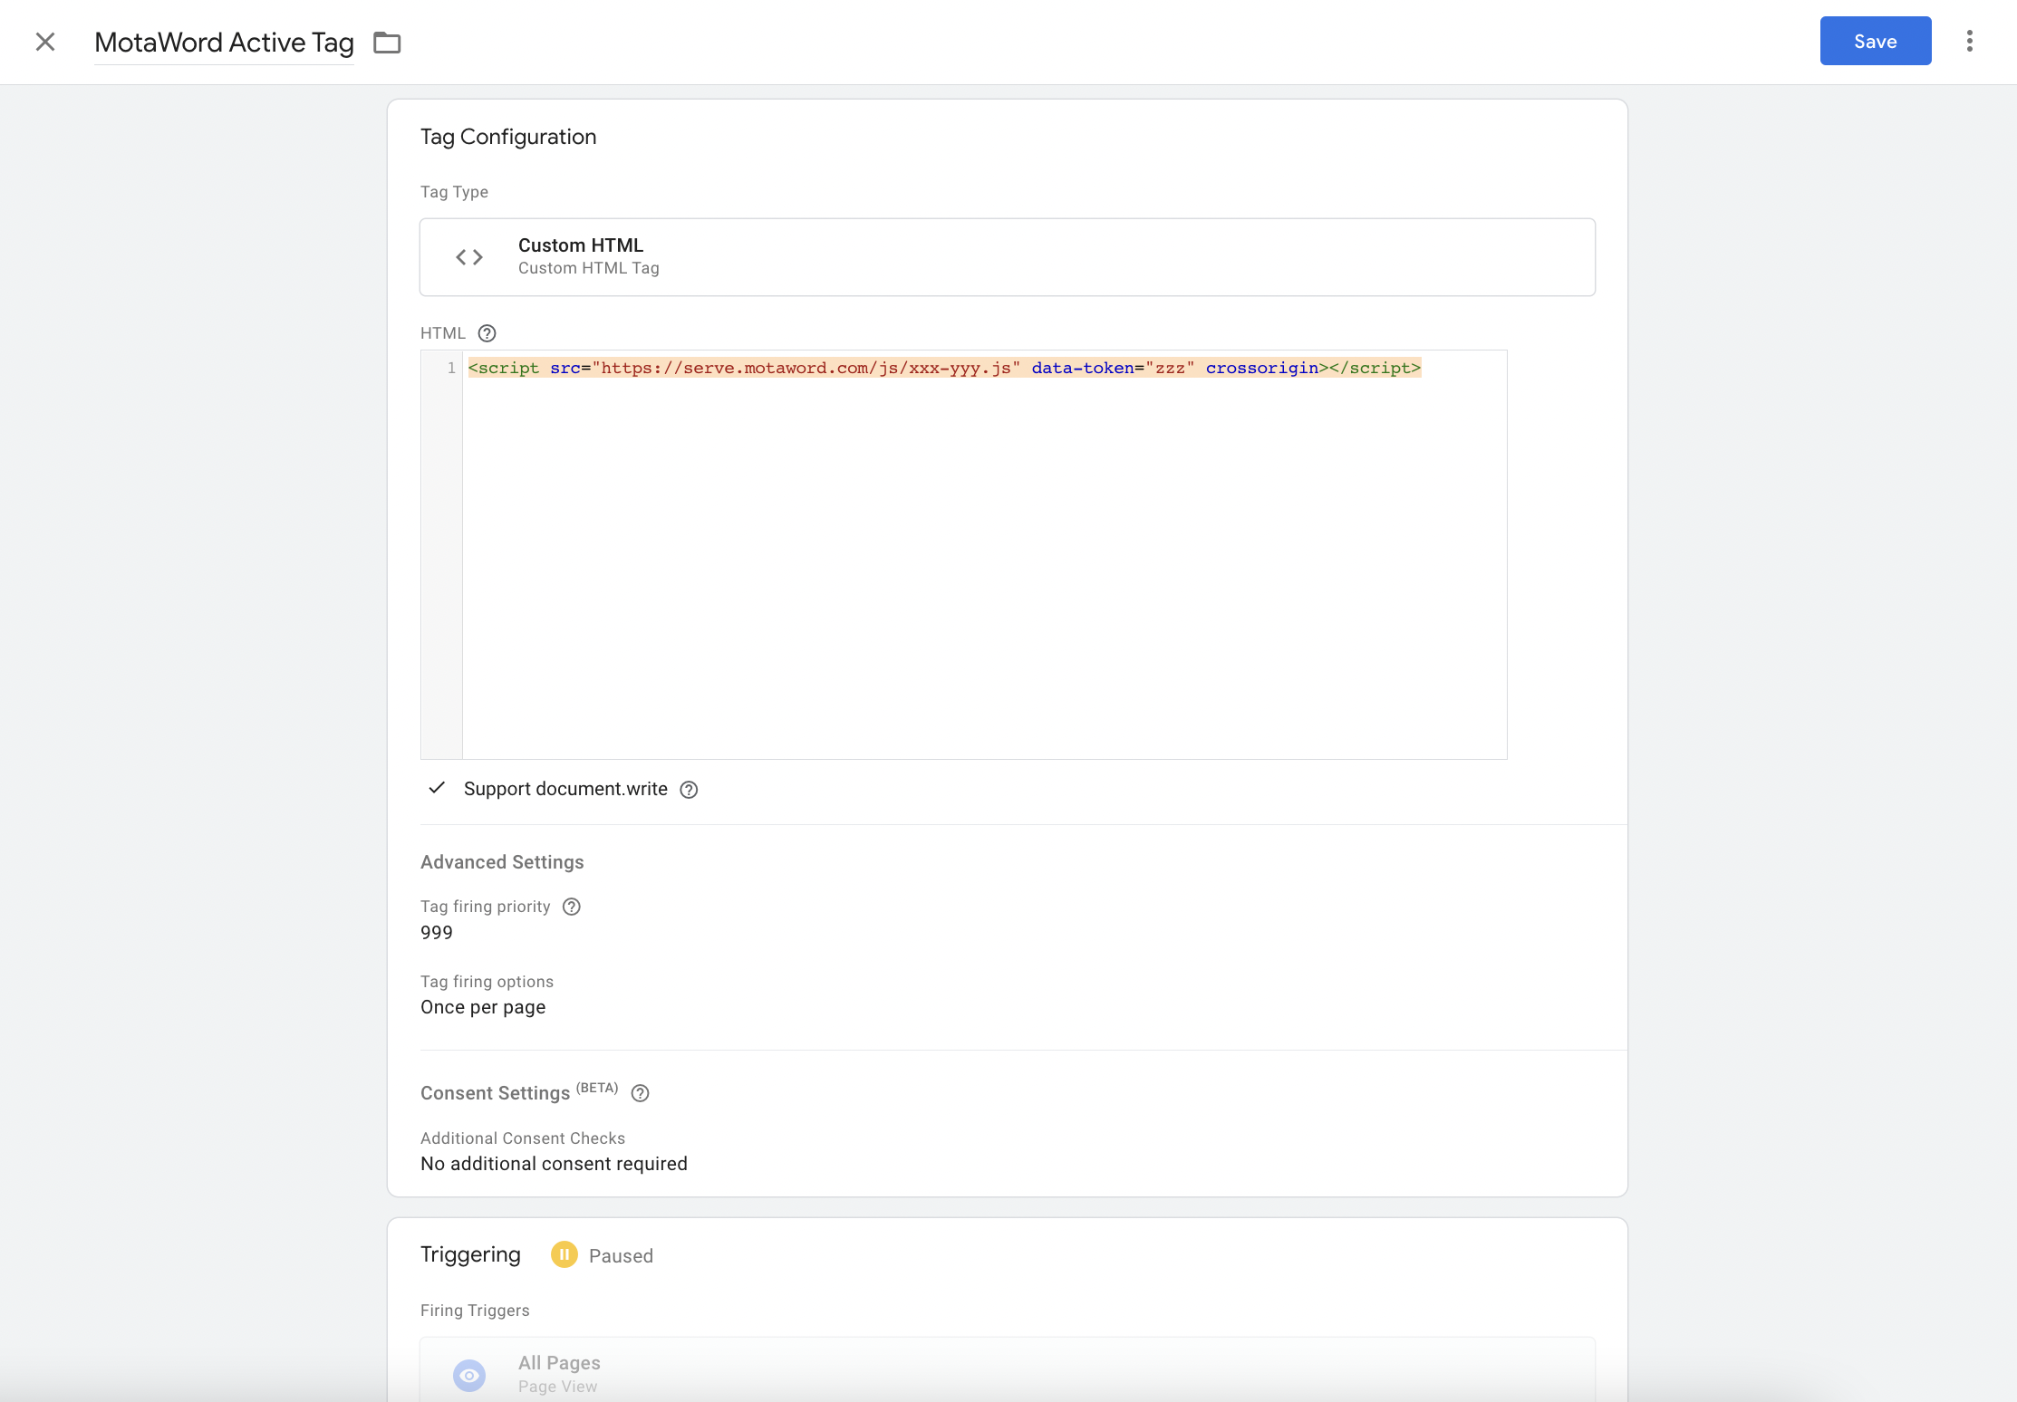Close the tag editor with X icon

[45, 42]
